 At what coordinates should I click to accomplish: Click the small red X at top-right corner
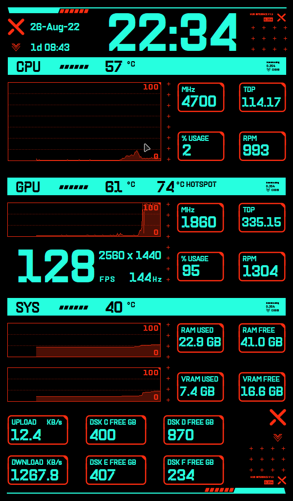coord(281,18)
